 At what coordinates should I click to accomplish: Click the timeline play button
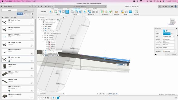pos(43,98)
